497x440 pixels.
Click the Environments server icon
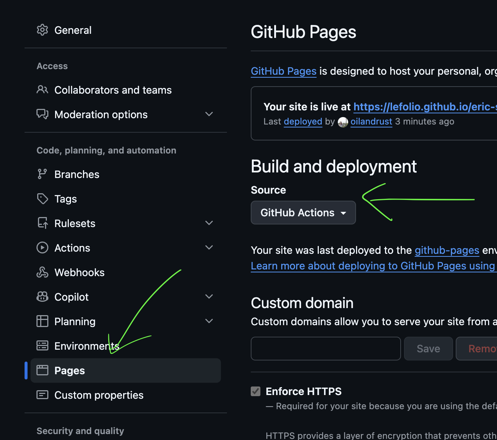pyautogui.click(x=42, y=346)
